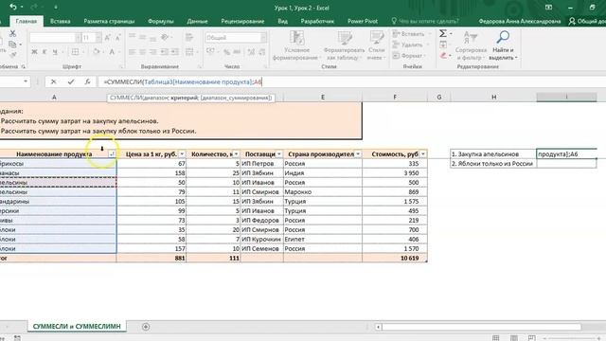Open the Стоимость, руб column filter arrow
Viewport: 606px width, 341px height.
(423, 153)
